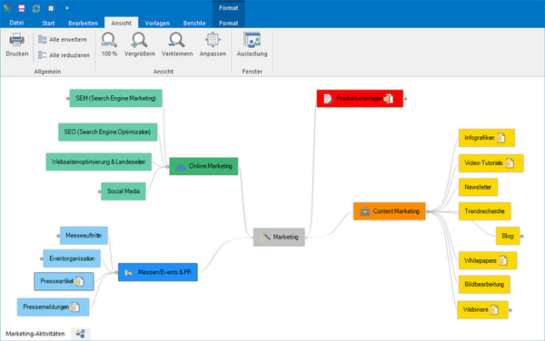This screenshot has height=341, width=545.
Task: Open the attachment icon on Webinare
Action: [494, 310]
